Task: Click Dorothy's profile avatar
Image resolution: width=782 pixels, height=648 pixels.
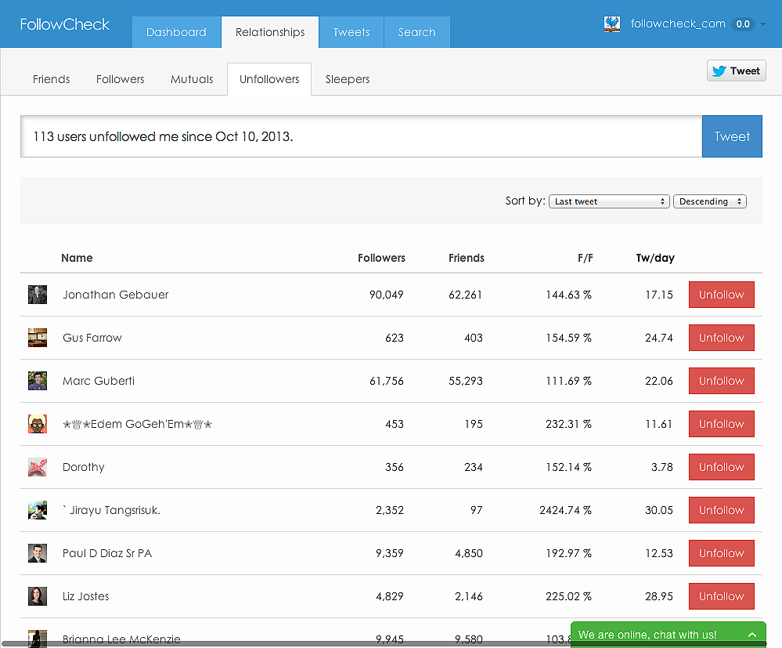Action: tap(38, 467)
